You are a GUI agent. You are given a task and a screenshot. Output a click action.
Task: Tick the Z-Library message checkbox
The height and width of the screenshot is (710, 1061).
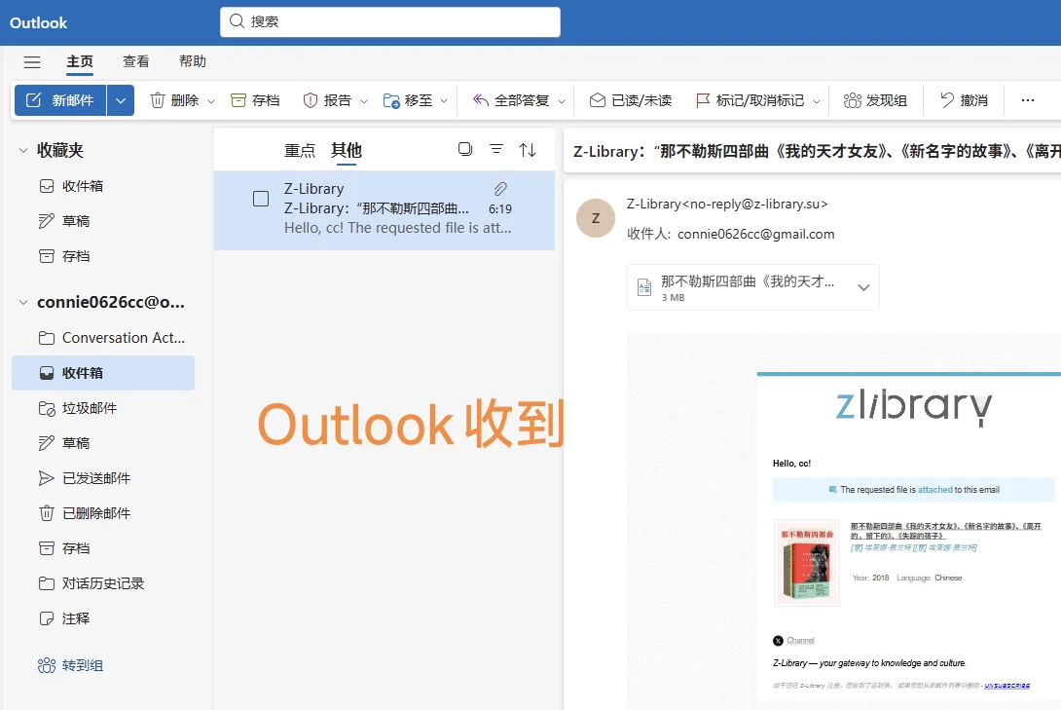coord(261,199)
